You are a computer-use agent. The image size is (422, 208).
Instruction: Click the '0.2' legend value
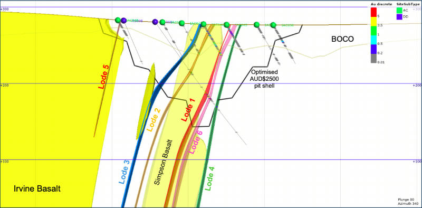tap(379, 53)
